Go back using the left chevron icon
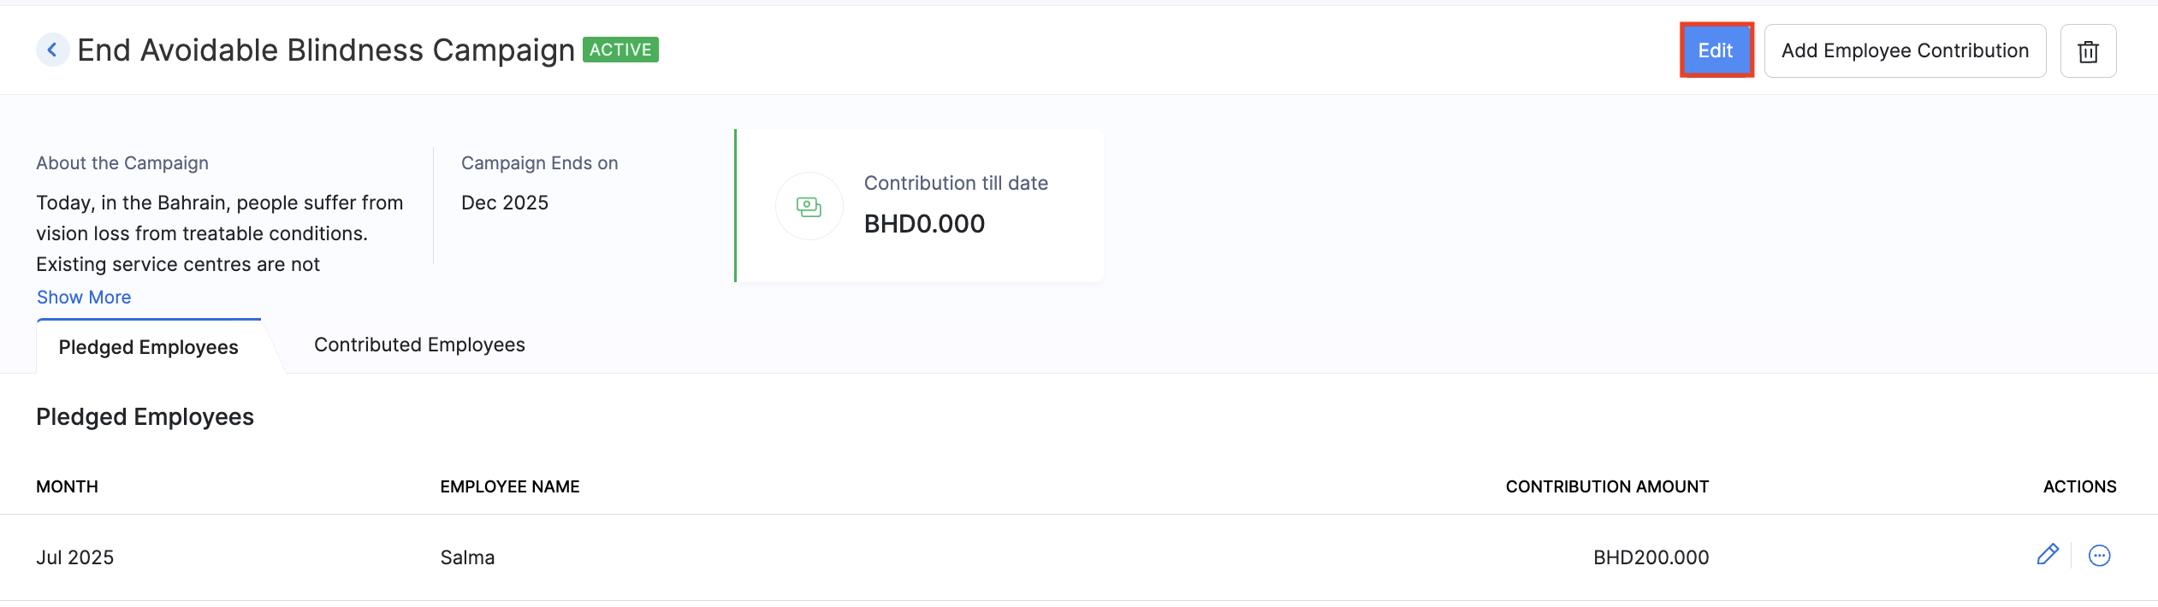Viewport: 2158px width, 607px height. (x=52, y=50)
